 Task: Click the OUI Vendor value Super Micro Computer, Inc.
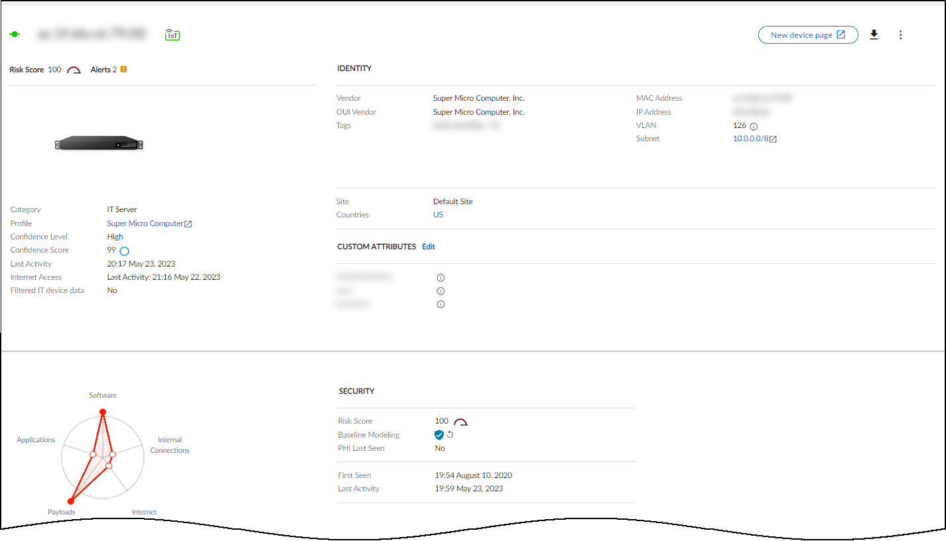click(479, 112)
